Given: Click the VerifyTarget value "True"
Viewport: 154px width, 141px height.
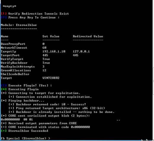Looking at the screenshot, I should coord(46,59).
